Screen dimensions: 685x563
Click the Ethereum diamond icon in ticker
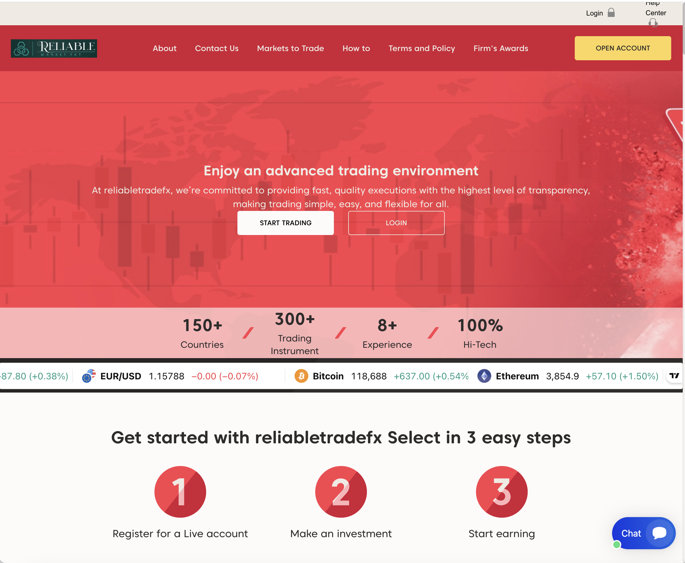[x=484, y=376]
